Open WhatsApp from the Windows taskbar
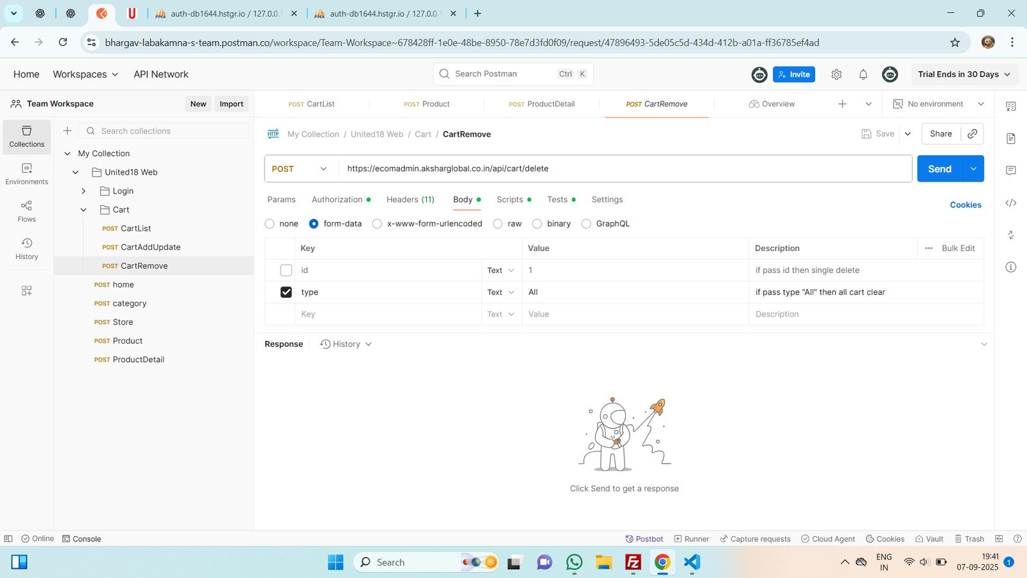 click(x=574, y=563)
